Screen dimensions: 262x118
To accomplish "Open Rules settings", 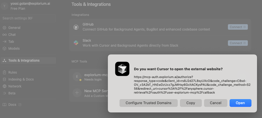I will click(x=28, y=72).
